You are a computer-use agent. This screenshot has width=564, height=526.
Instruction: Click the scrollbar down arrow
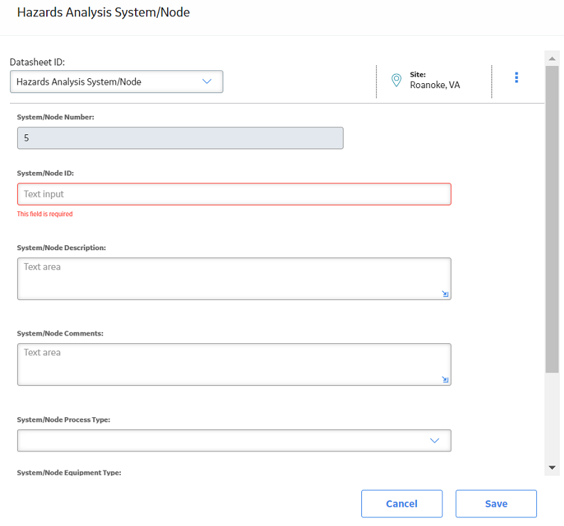click(x=552, y=468)
